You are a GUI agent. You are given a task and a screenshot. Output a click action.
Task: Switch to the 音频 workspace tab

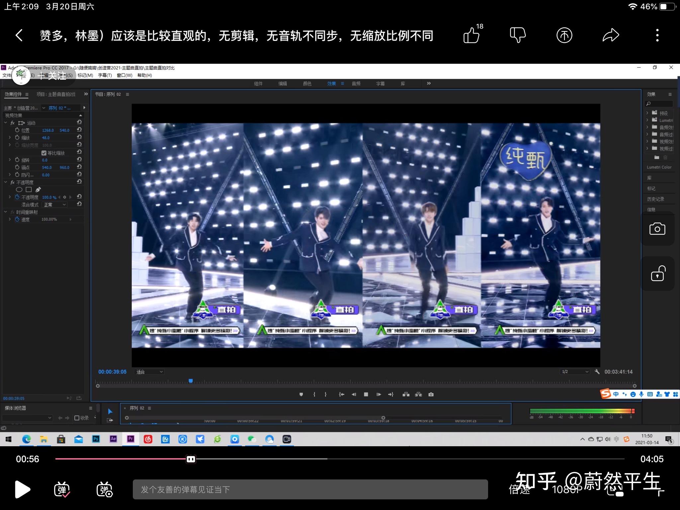click(x=356, y=84)
